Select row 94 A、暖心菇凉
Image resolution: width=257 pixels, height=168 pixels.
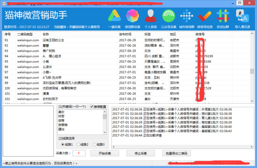pyautogui.click(x=126, y=56)
